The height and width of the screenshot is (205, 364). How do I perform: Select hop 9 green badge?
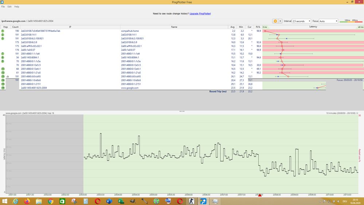point(3,61)
